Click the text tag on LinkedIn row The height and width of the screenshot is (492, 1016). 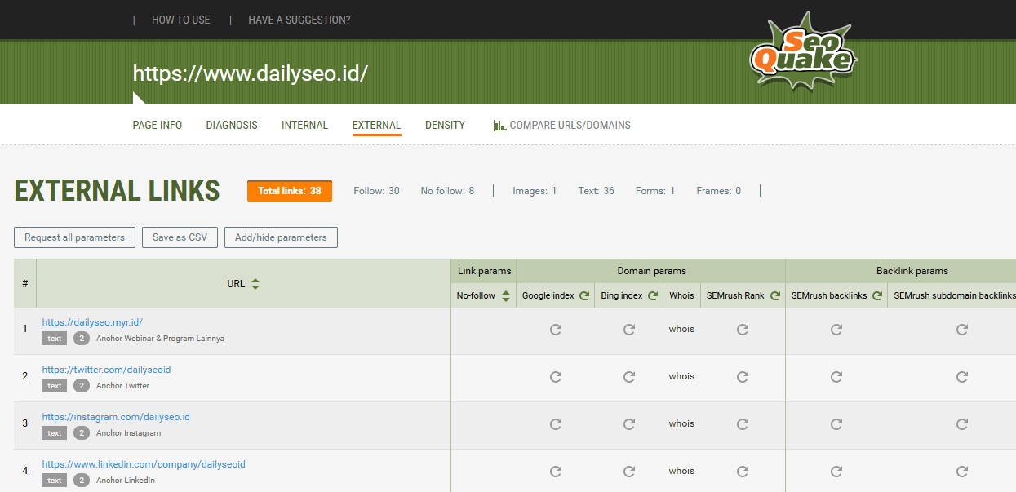(x=55, y=481)
